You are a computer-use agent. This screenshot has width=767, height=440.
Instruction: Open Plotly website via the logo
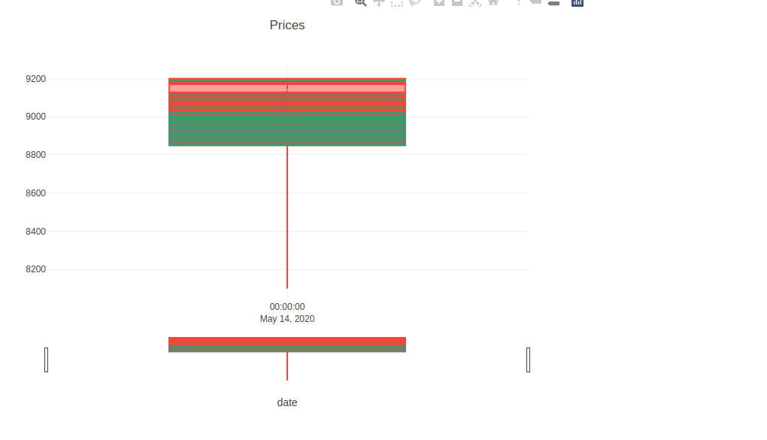click(x=577, y=3)
